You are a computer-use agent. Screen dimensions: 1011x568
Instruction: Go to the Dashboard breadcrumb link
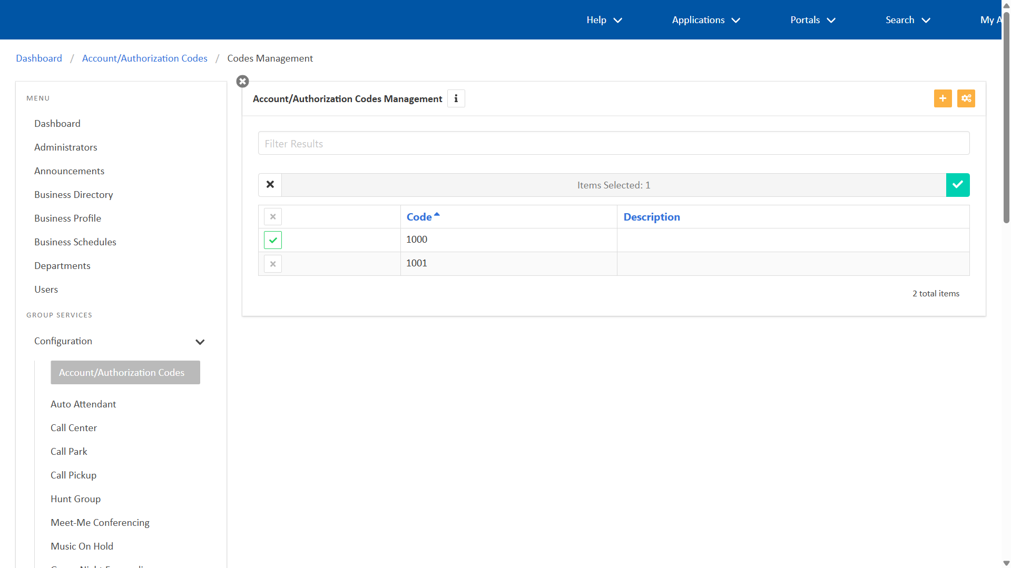click(39, 58)
